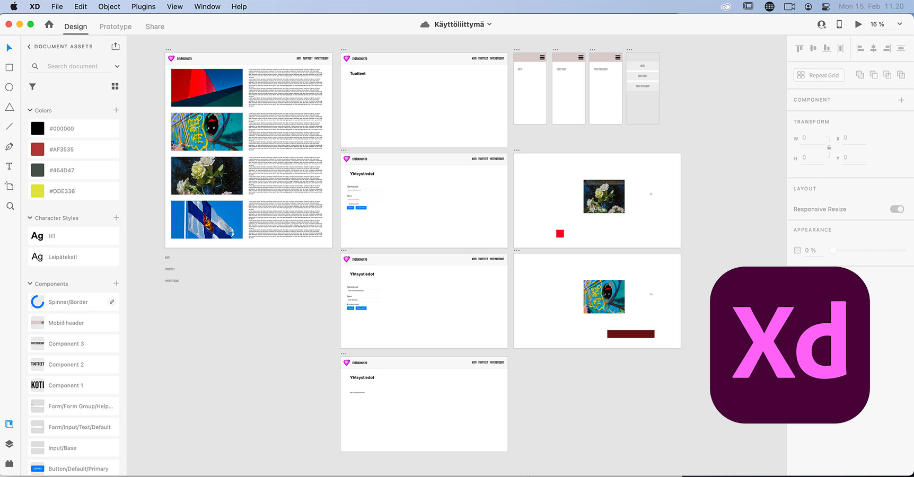Open the Object menu
Screen dimensions: 914x477
[109, 6]
